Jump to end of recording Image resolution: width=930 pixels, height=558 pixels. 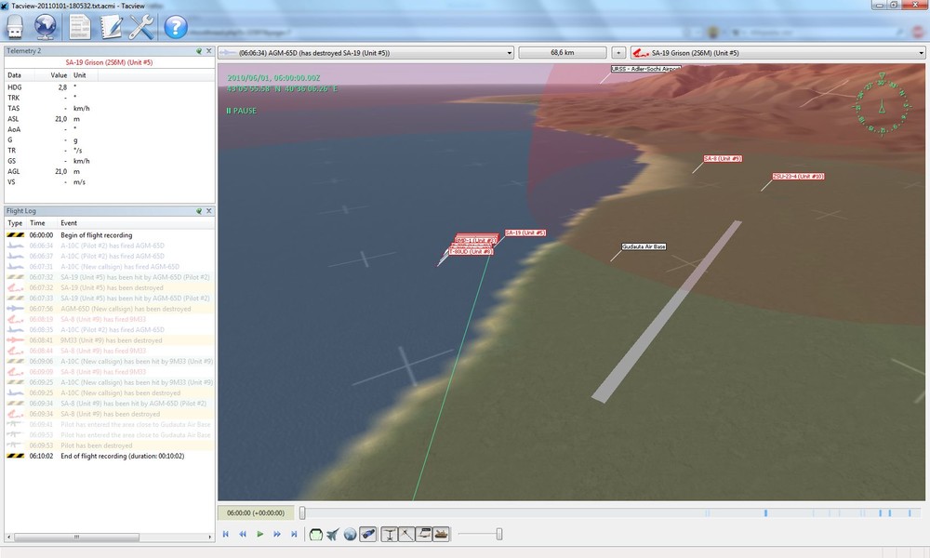[x=294, y=534]
